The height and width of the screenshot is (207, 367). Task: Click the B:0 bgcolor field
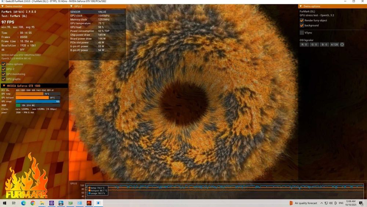point(324,44)
